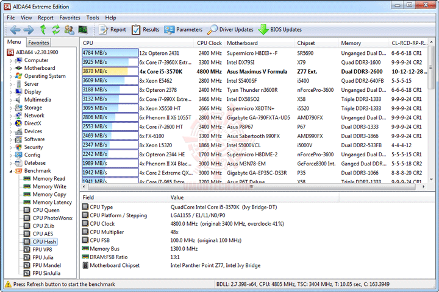
Task: Open the Memory Write benchmark
Action: tap(49, 186)
